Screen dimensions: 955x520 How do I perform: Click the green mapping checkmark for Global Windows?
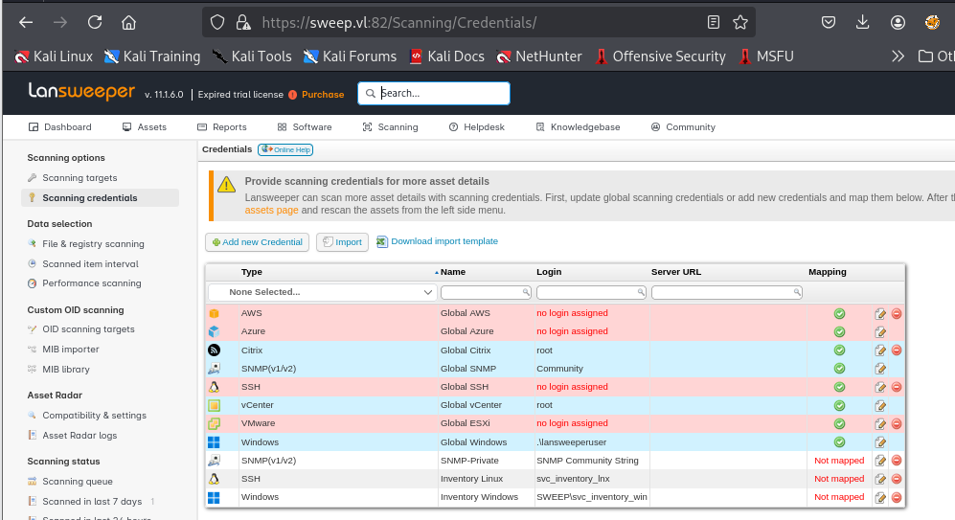click(839, 442)
